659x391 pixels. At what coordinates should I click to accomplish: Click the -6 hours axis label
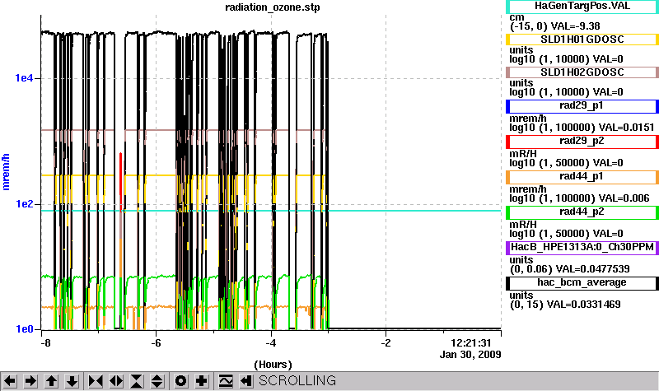[156, 342]
